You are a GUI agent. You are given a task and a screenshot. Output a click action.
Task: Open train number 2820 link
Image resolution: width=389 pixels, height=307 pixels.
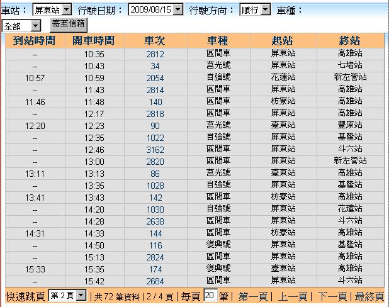(155, 162)
